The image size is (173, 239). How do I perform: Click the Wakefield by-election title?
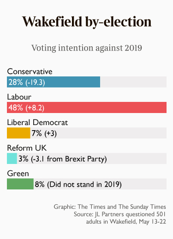coord(87,22)
